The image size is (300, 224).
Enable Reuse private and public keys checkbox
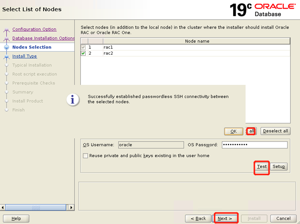click(x=85, y=156)
